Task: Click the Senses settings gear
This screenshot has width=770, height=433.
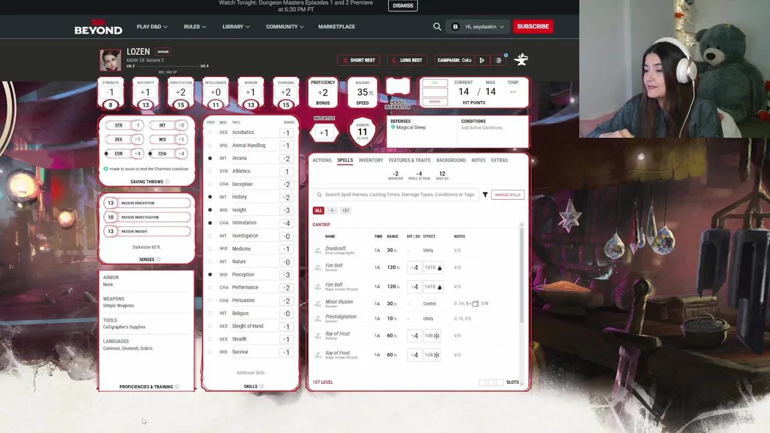Action: pyautogui.click(x=158, y=259)
